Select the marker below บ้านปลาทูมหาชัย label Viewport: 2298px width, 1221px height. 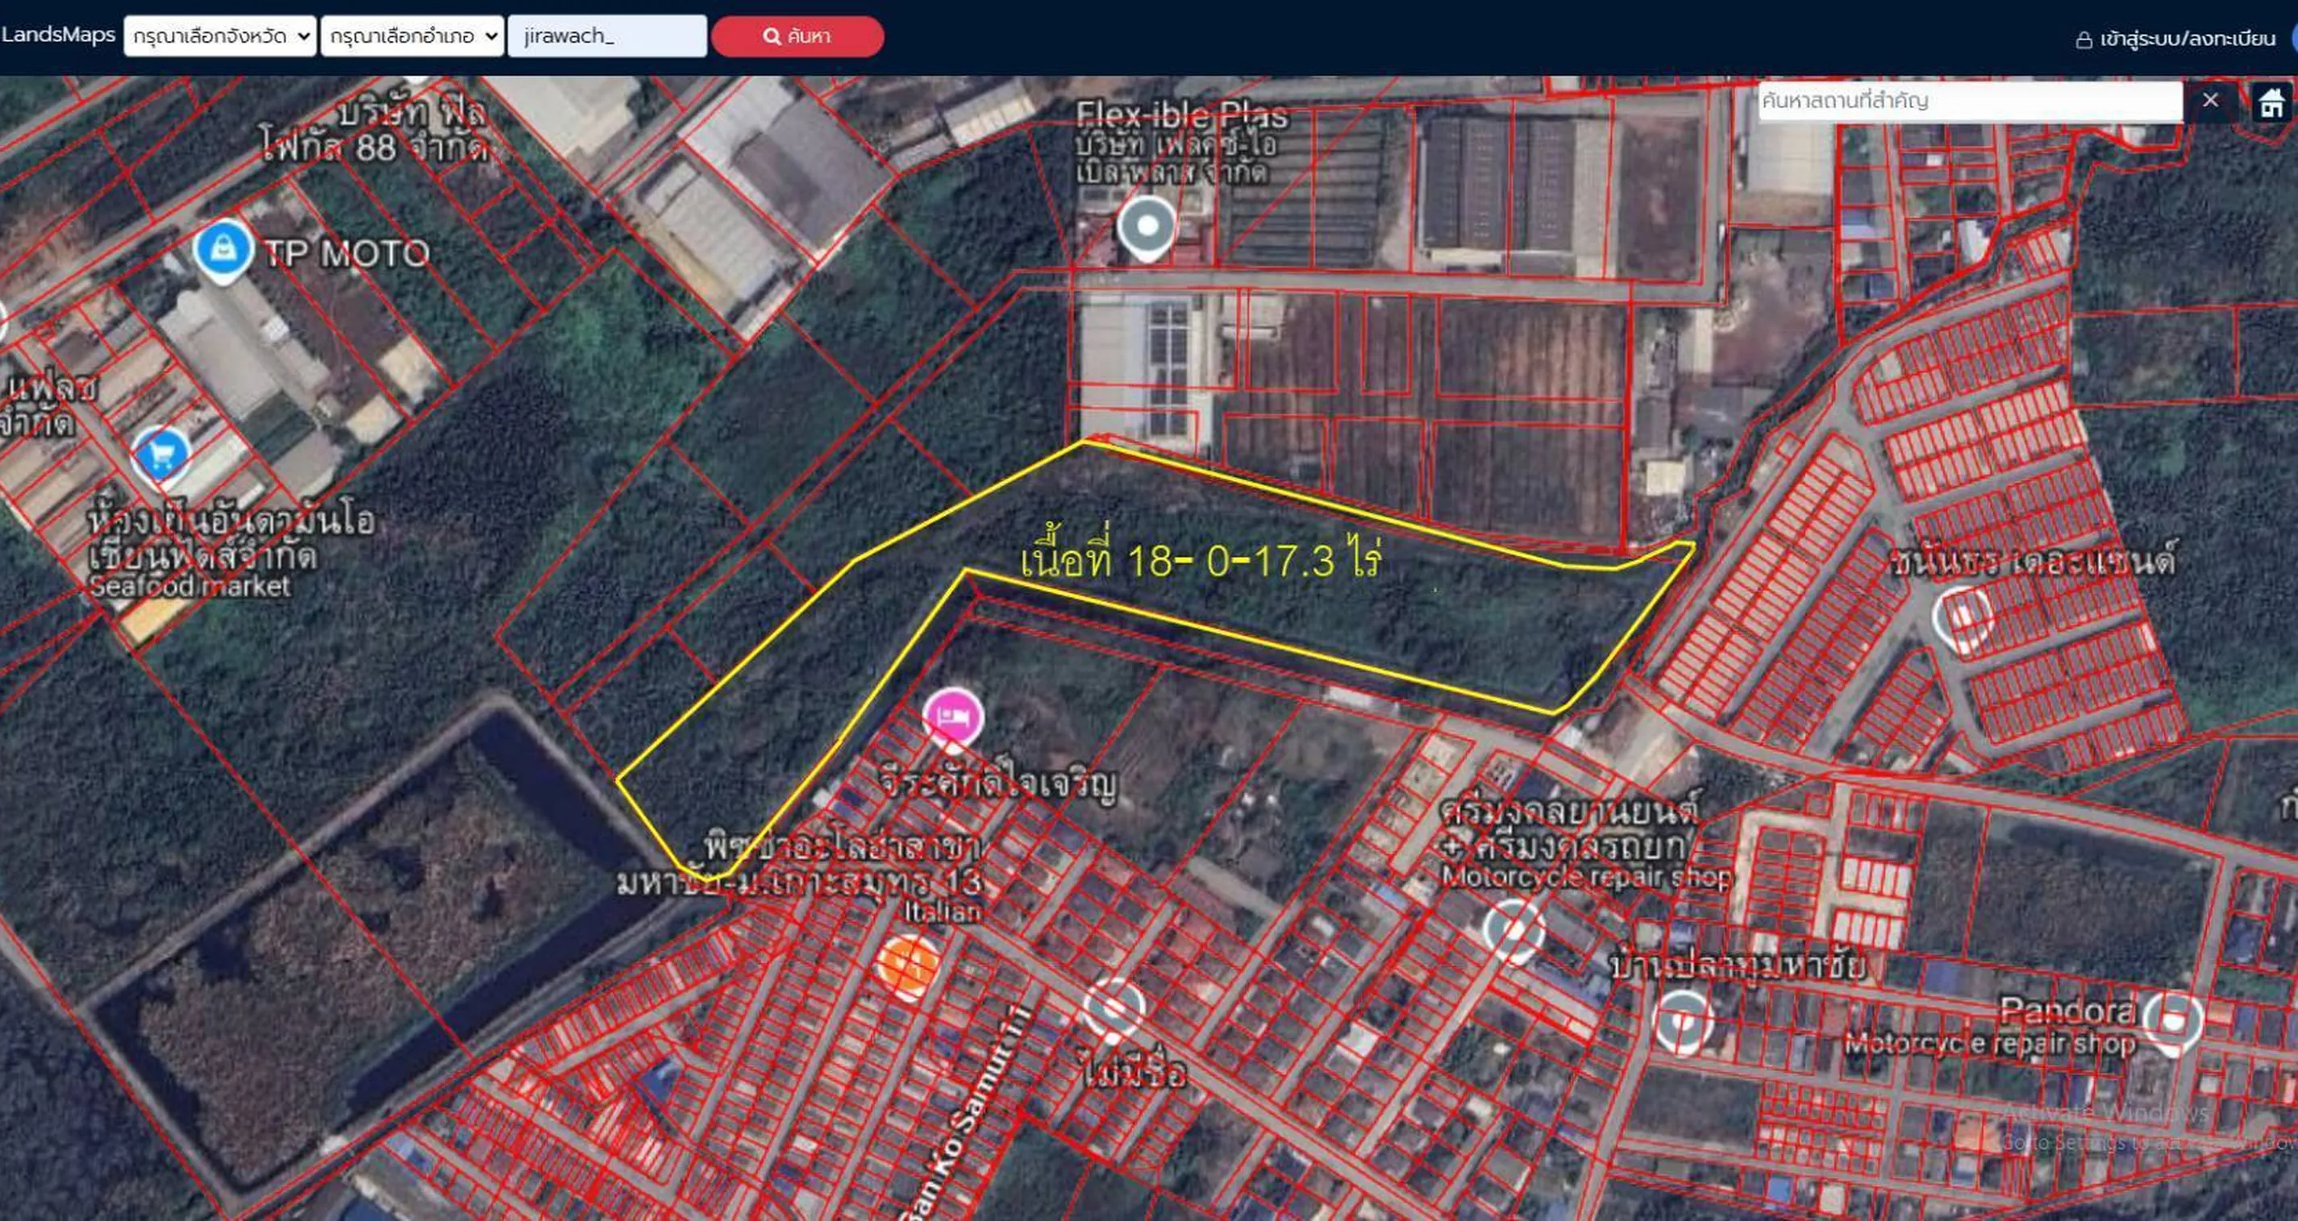(1683, 1020)
